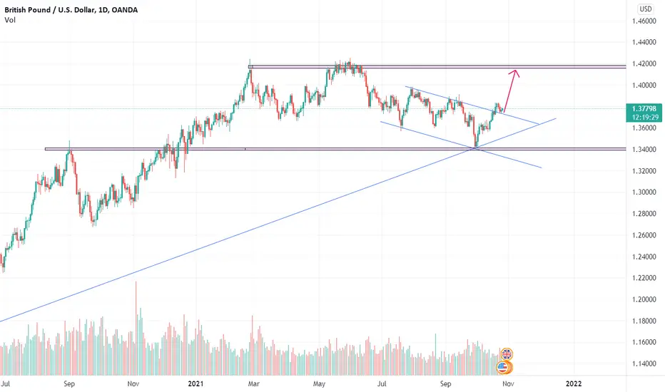Click the tallest volume bar in November
This screenshot has height=392, width=665.
[x=136, y=329]
